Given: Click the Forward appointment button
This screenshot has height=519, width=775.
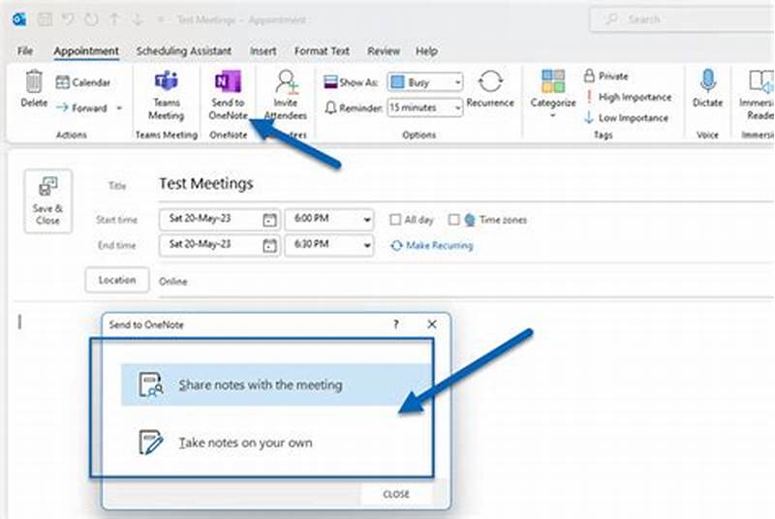Looking at the screenshot, I should tap(82, 107).
